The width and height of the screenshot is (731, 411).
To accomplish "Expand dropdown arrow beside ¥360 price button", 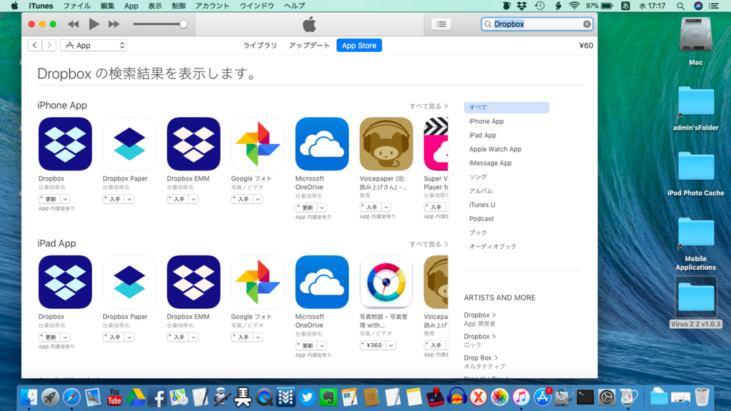I will (x=390, y=345).
